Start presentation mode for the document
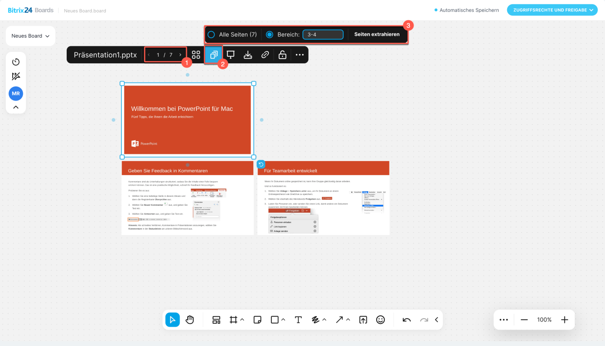 click(x=231, y=55)
